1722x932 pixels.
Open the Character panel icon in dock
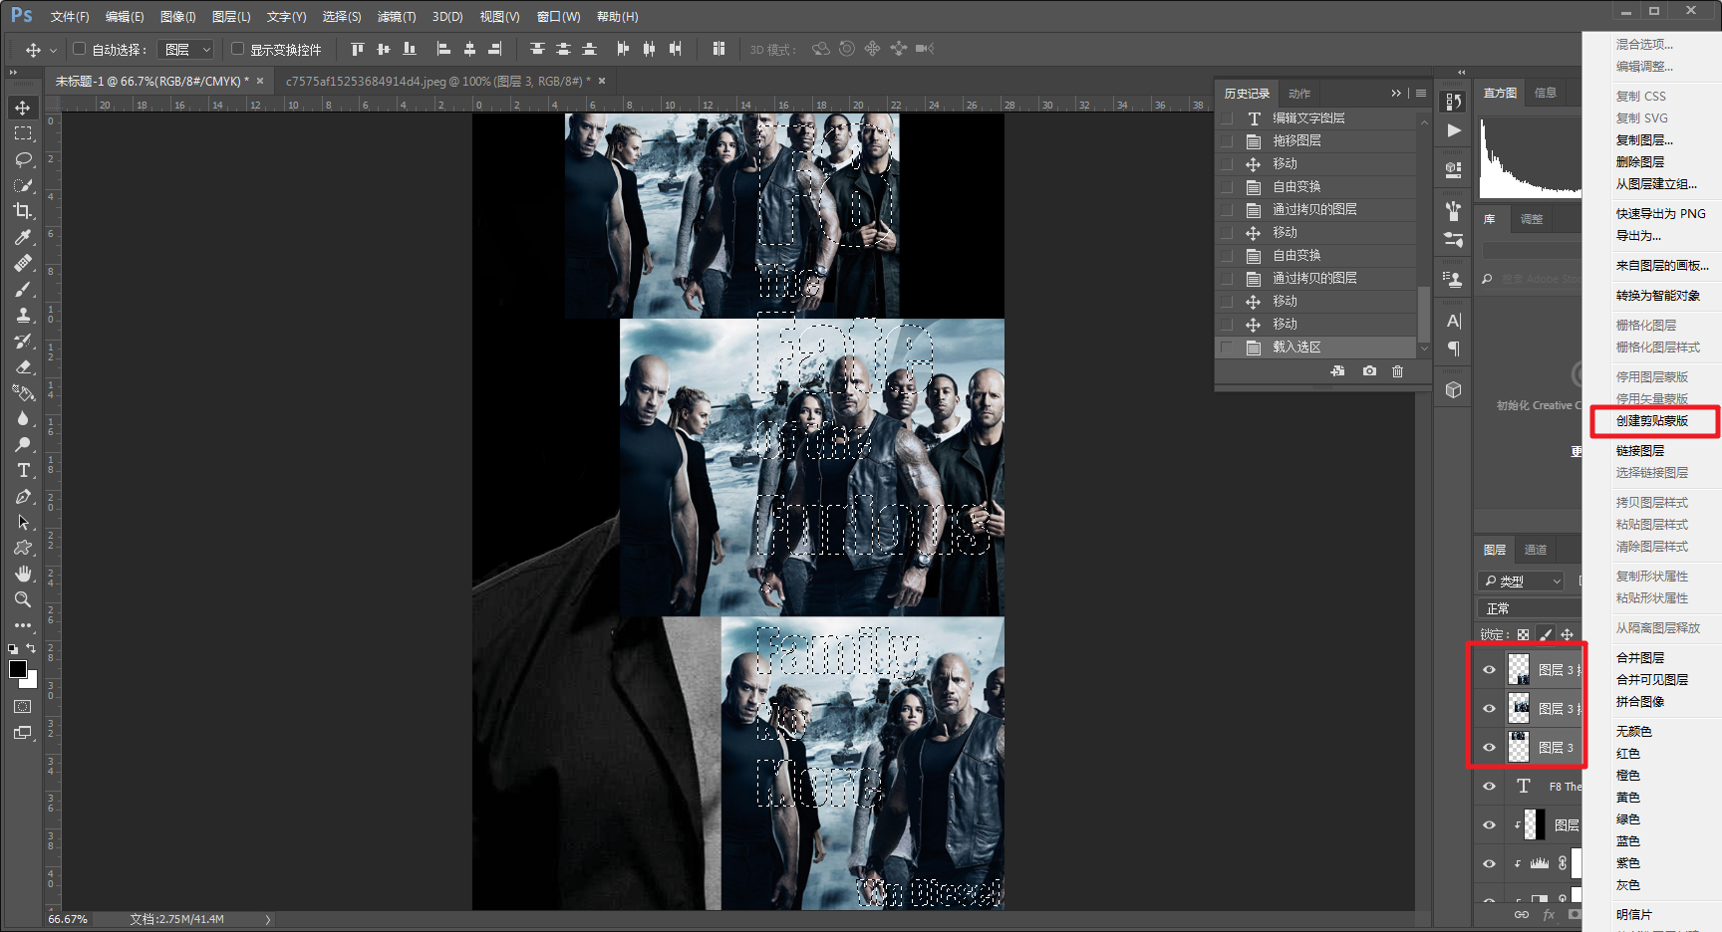tap(1453, 321)
